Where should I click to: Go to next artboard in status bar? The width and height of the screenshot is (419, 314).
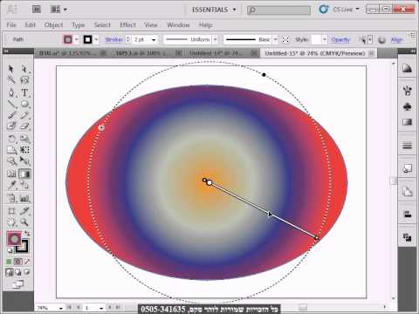(110, 307)
